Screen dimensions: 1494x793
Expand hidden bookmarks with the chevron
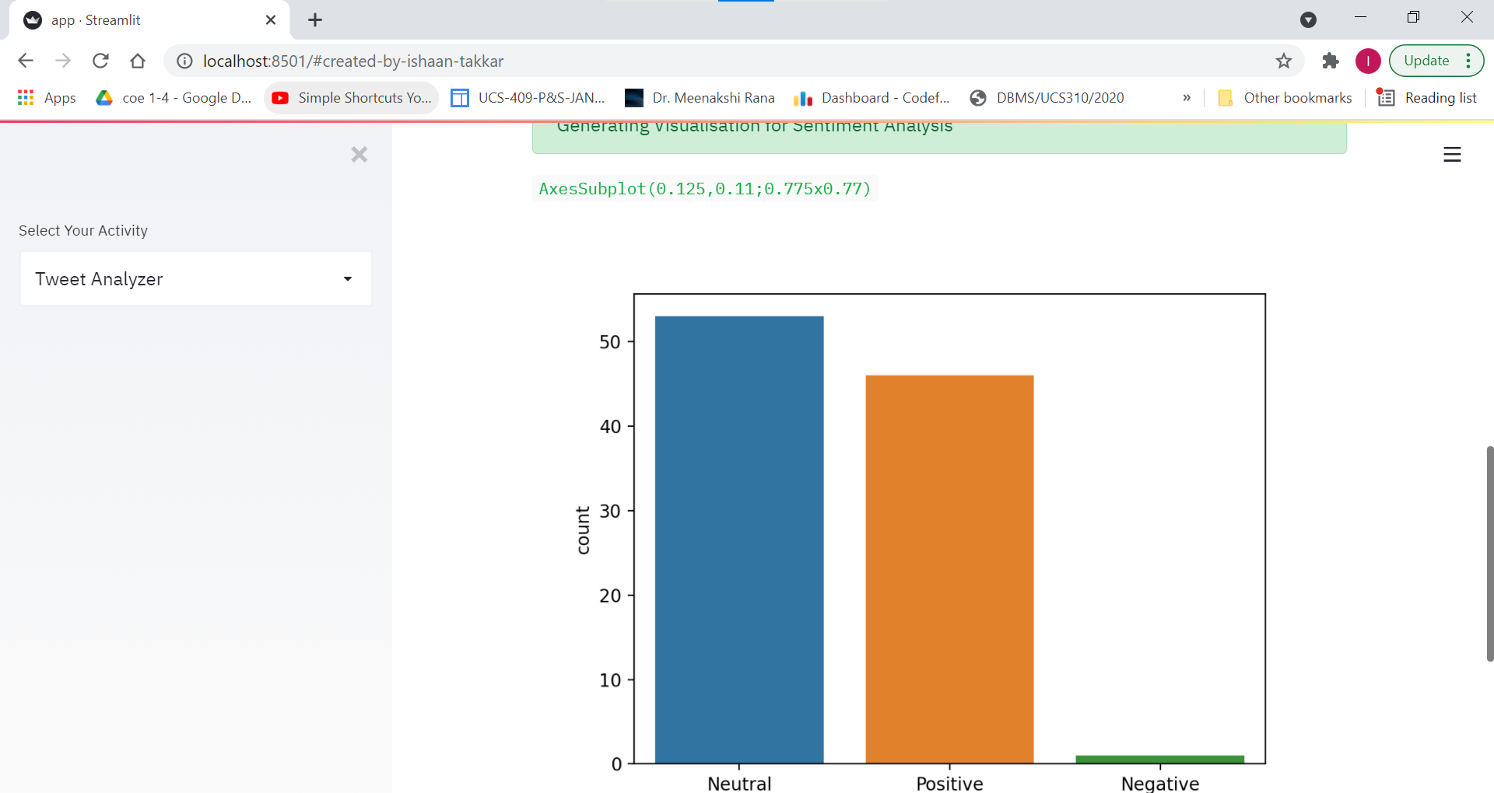coord(1187,97)
